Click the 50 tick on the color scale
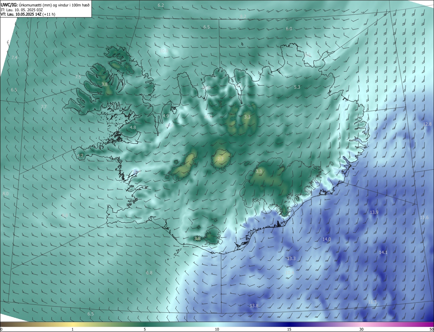The width and height of the screenshot is (434, 332). click(431, 329)
